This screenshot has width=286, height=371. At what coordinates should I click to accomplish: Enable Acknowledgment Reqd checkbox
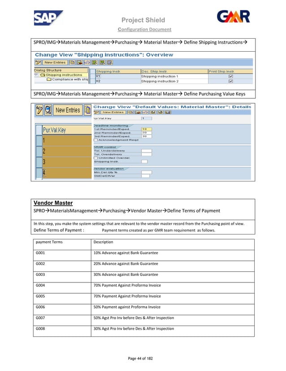coord(95,140)
